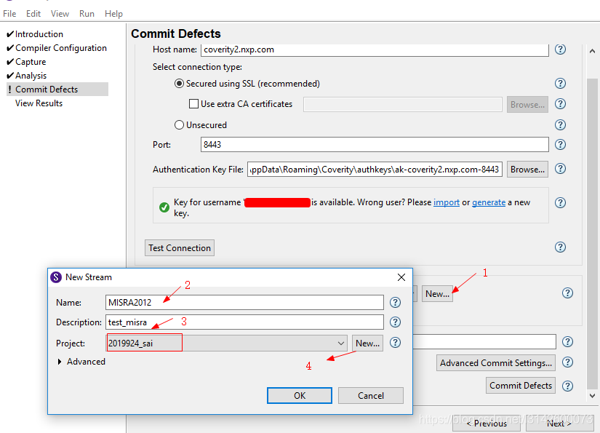Open Advanced Commit Settings

(x=496, y=363)
